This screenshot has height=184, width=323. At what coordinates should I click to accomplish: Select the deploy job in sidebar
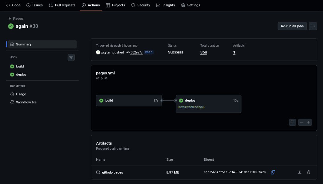coord(21,74)
